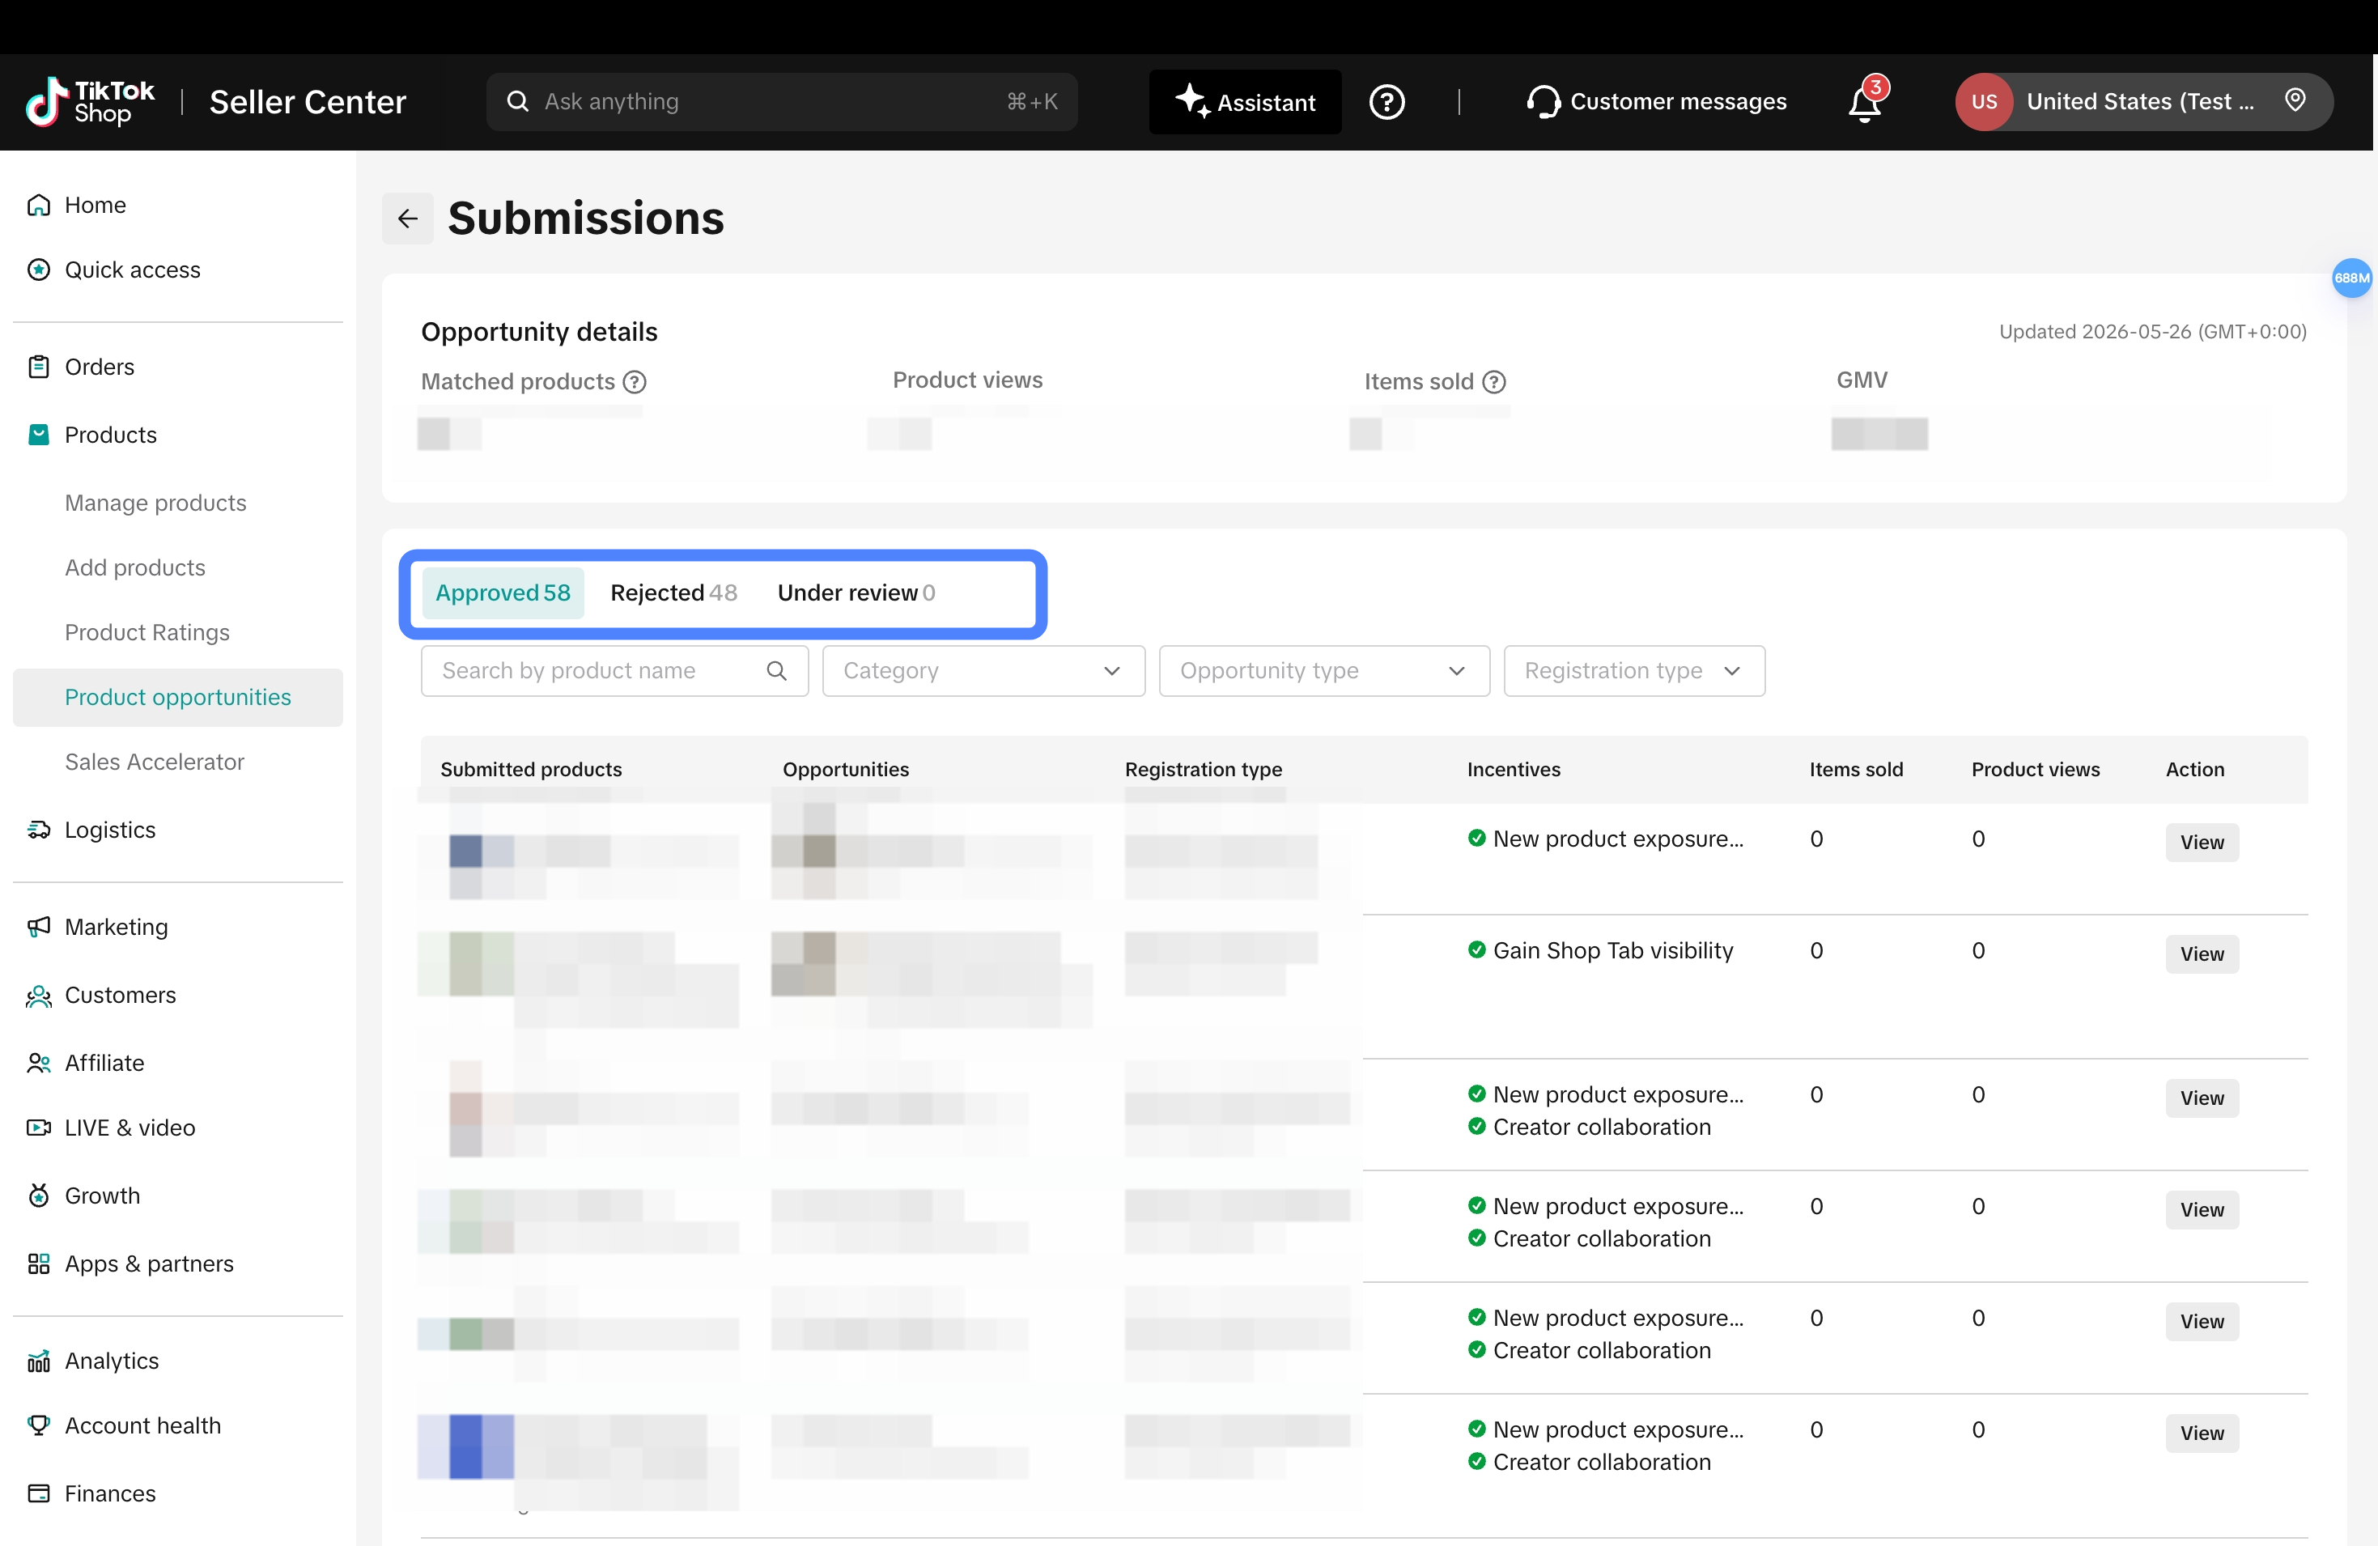Click the Growth medal icon
The width and height of the screenshot is (2378, 1546).
(39, 1196)
